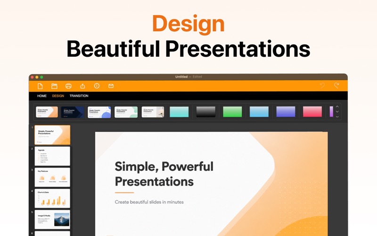Click the red close window button
This screenshot has width=377, height=236.
(32, 77)
